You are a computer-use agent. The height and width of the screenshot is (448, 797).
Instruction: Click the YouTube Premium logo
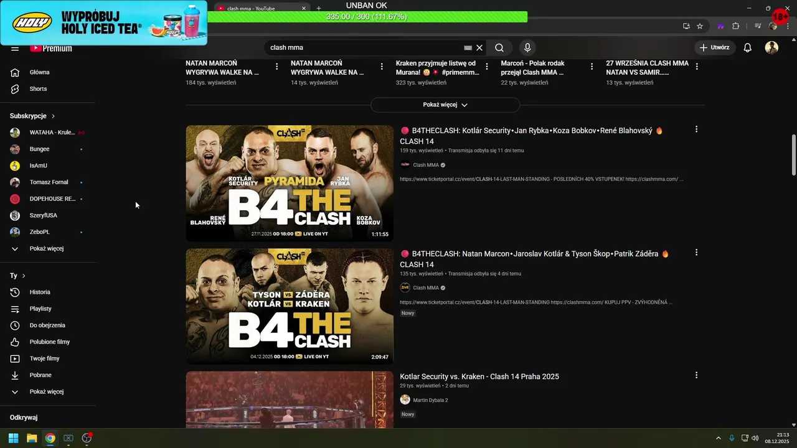[51, 49]
